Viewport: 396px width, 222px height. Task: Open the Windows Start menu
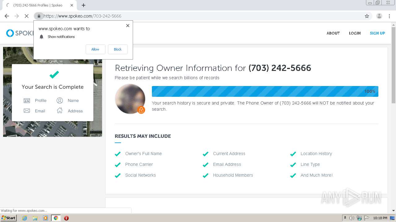pyautogui.click(x=8, y=218)
